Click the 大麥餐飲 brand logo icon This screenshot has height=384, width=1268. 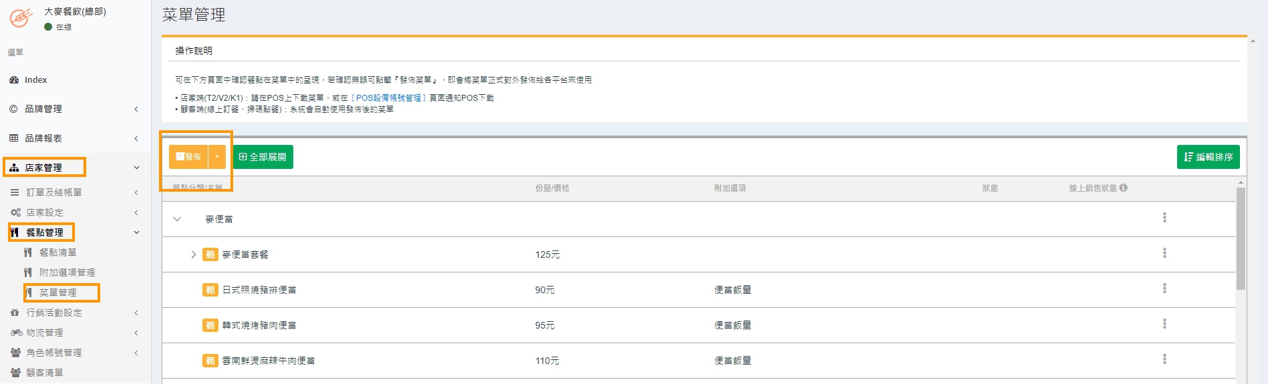[x=21, y=18]
